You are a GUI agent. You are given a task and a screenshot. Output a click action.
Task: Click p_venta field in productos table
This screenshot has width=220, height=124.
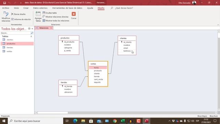(x=67, y=51)
